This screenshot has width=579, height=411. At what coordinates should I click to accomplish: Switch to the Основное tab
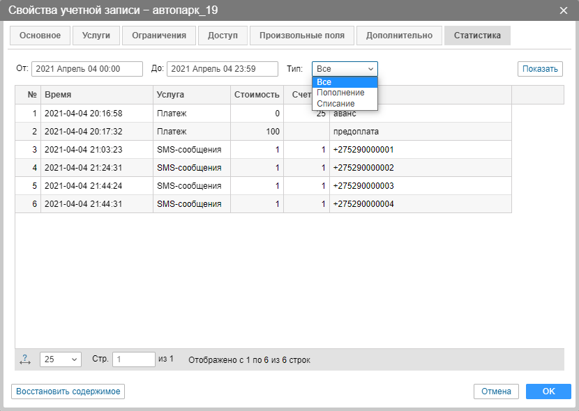point(40,36)
